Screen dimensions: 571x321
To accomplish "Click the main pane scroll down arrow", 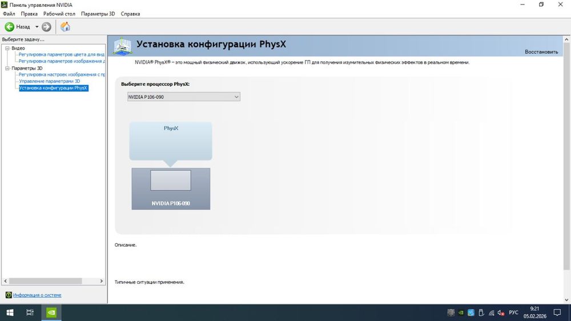I will [x=566, y=300].
